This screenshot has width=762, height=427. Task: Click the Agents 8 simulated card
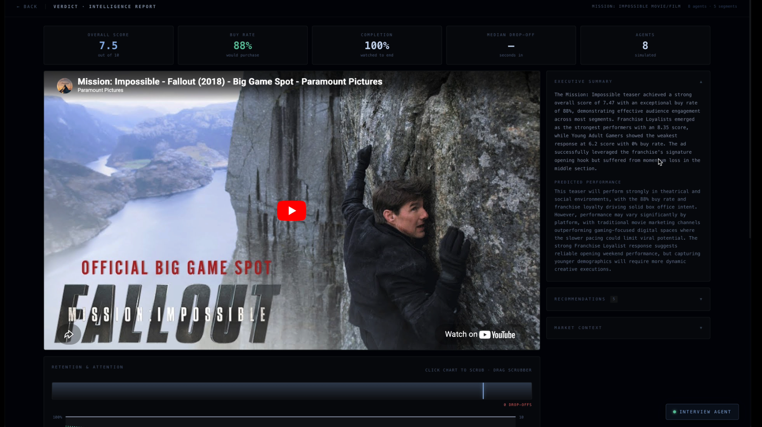[x=645, y=45]
